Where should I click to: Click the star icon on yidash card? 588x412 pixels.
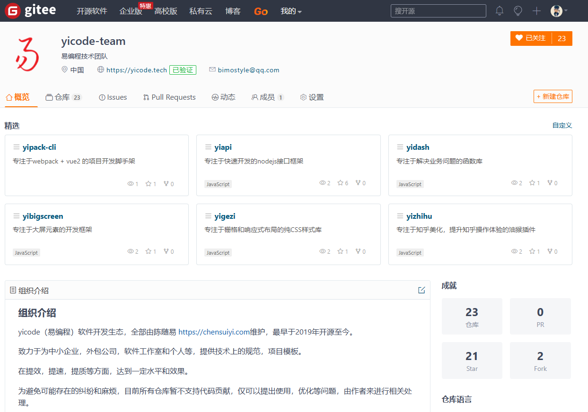click(532, 183)
